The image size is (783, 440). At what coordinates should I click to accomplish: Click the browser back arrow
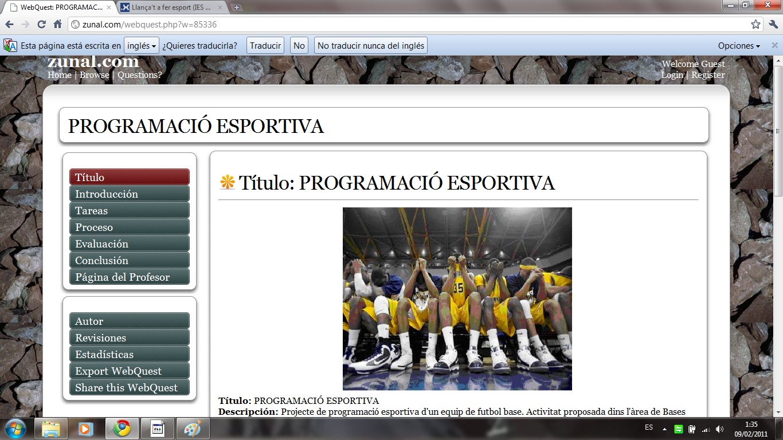coord(9,25)
